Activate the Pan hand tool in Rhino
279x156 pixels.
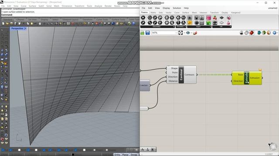tap(40, 23)
